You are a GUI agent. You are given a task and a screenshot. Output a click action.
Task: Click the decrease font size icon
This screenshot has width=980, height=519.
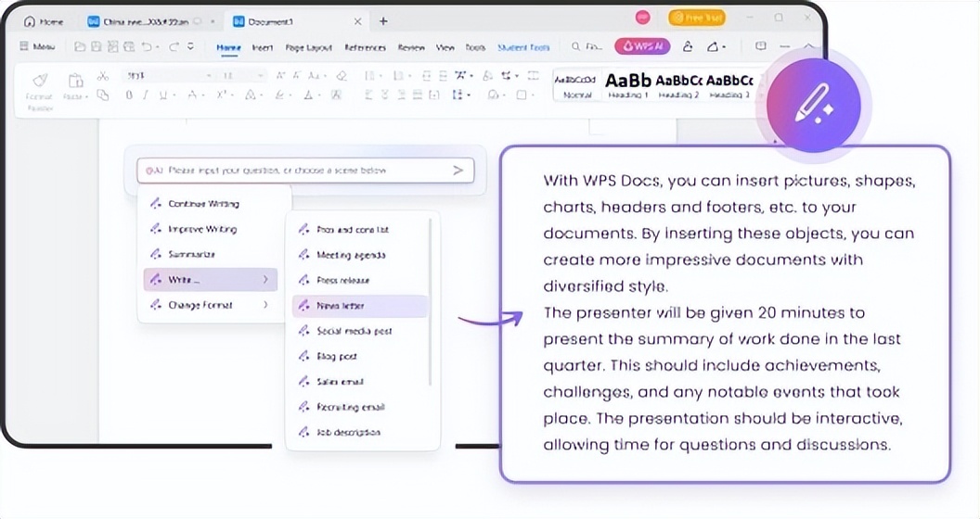(298, 75)
